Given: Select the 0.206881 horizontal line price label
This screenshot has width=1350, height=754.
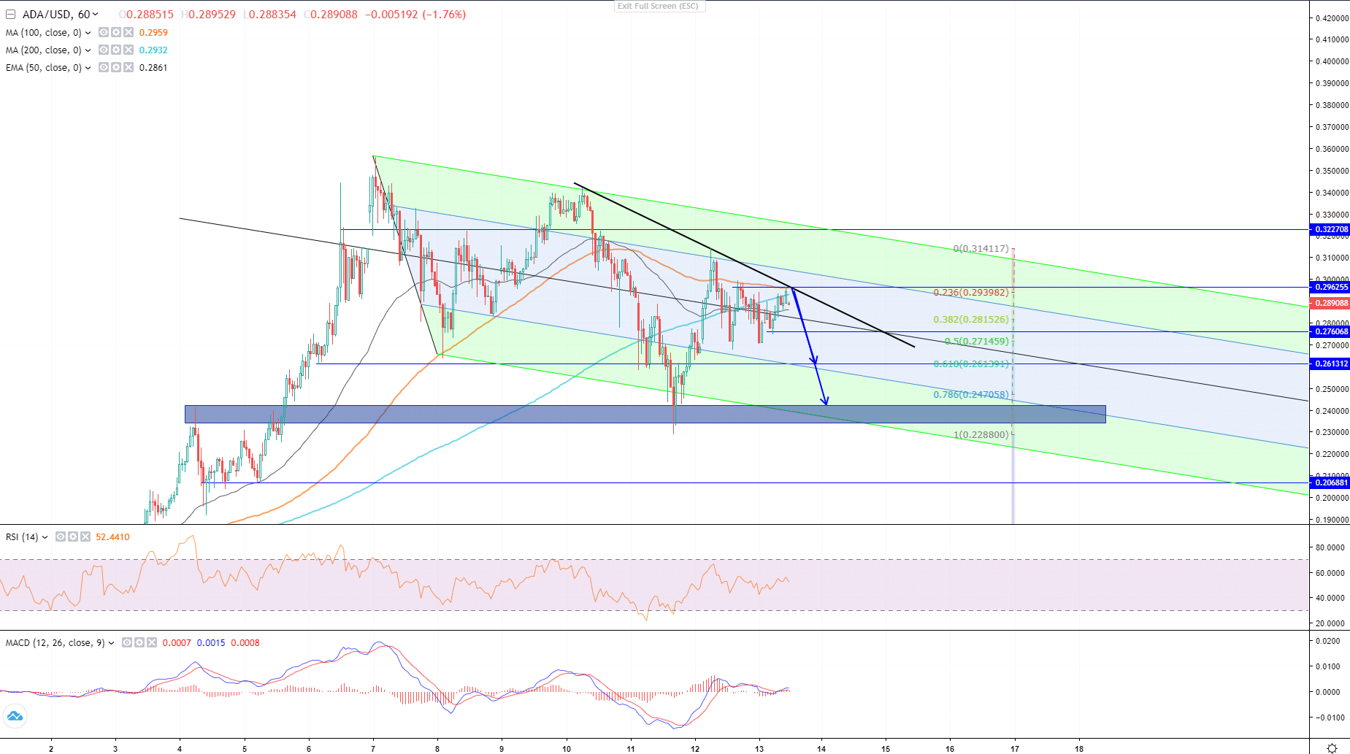Looking at the screenshot, I should [1331, 483].
